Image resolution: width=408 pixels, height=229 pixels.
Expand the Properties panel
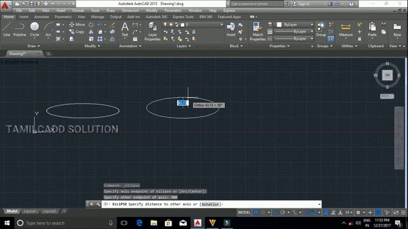tap(279, 46)
